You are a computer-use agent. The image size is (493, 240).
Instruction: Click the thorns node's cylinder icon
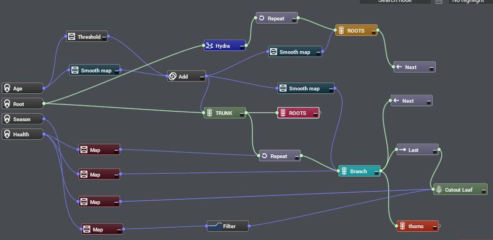tap(403, 226)
